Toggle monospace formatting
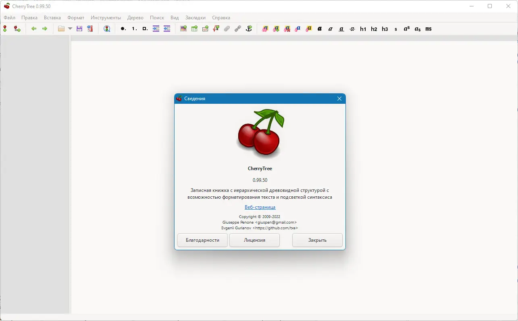 click(429, 29)
